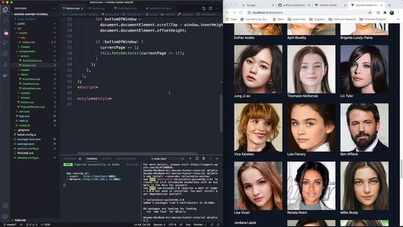Open Explorer More Actions ellipsis
Screen dimensions: 403x227
tap(54, 8)
